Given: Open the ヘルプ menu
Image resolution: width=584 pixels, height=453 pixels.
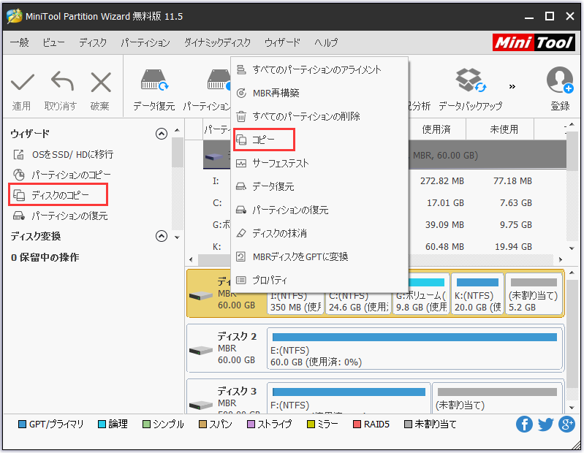Looking at the screenshot, I should point(326,42).
